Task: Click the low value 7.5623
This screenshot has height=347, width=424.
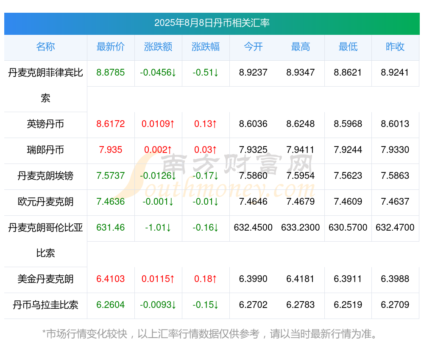Action: pyautogui.click(x=348, y=176)
